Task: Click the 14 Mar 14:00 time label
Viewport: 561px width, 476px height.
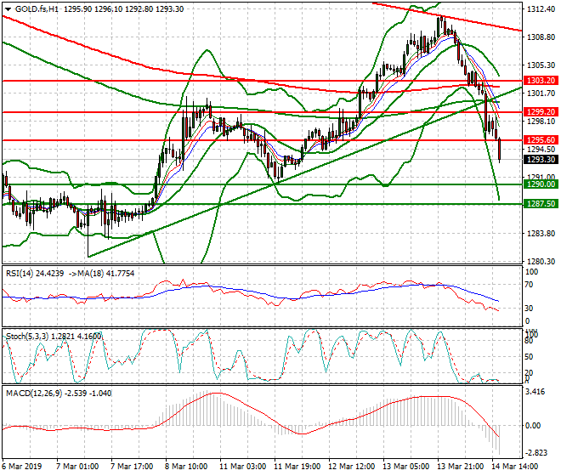Action: pos(515,467)
